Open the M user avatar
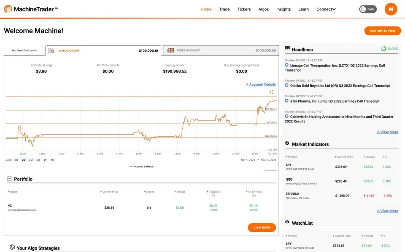The image size is (405, 252). pos(391,9)
